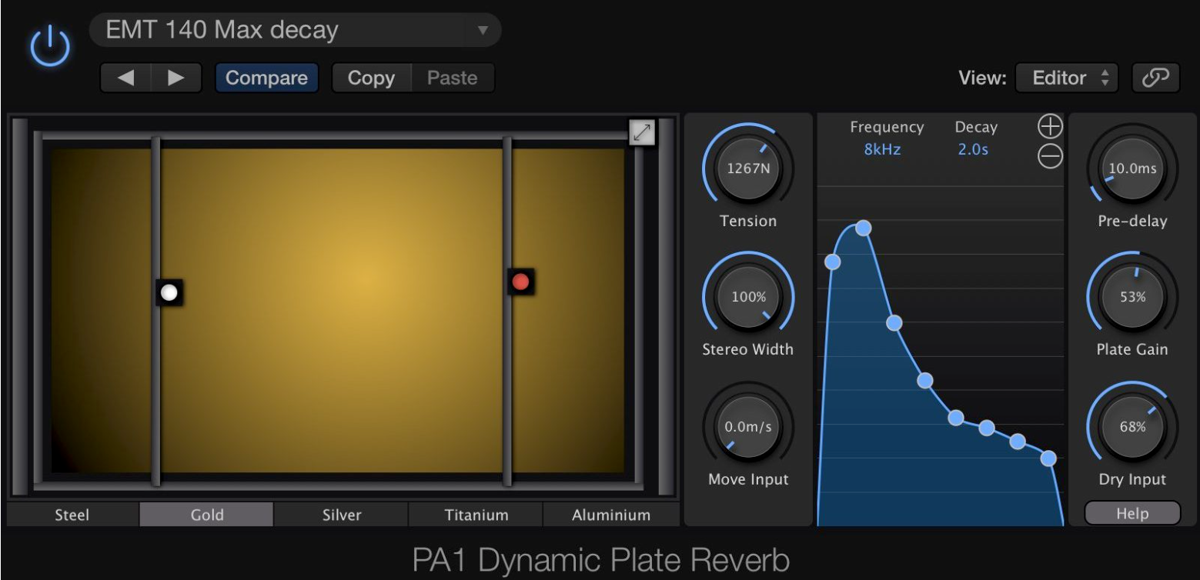The height and width of the screenshot is (580, 1200).
Task: Click the Move Input knob at 0.0m/s
Action: tap(747, 427)
